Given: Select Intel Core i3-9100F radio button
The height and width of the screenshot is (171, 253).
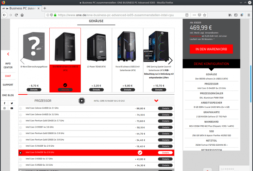Looking at the screenshot, I should click(x=21, y=128).
